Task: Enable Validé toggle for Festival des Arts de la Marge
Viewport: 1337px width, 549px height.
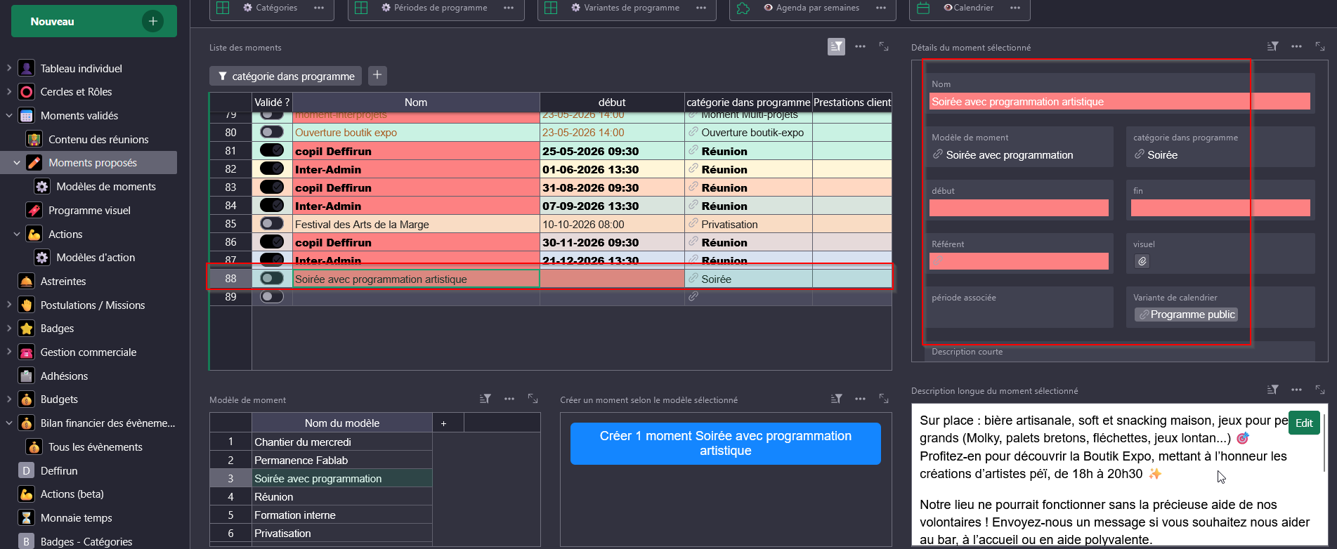Action: click(x=271, y=223)
